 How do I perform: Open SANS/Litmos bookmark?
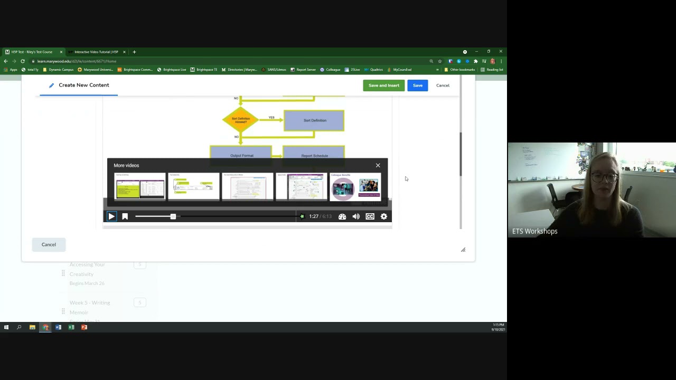274,70
